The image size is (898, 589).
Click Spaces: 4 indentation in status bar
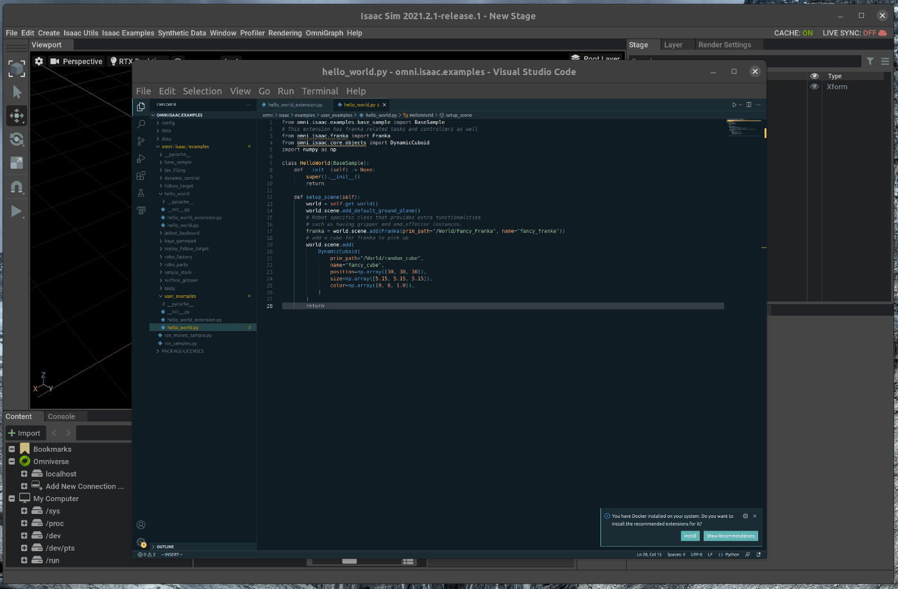[676, 554]
